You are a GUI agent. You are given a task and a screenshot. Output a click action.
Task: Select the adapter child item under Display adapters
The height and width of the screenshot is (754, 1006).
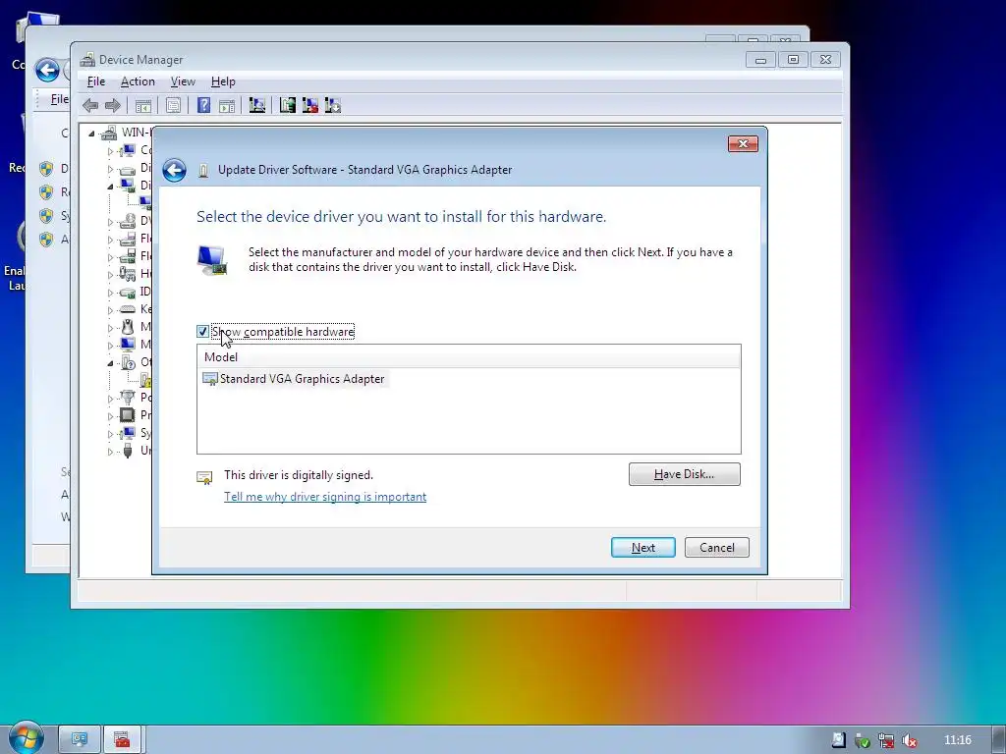[145, 203]
